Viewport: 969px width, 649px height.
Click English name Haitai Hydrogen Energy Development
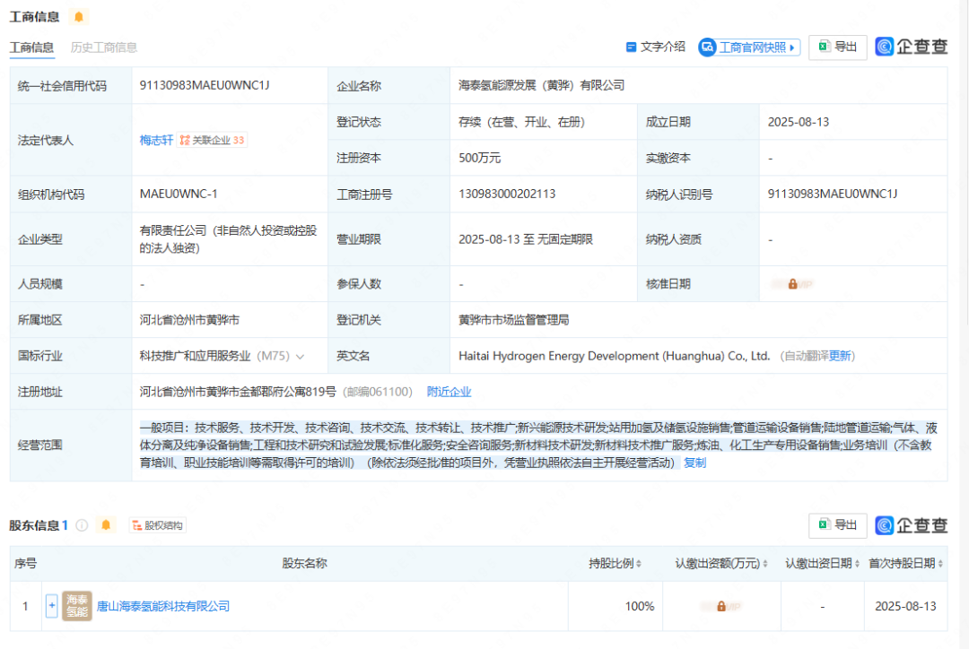[615, 356]
